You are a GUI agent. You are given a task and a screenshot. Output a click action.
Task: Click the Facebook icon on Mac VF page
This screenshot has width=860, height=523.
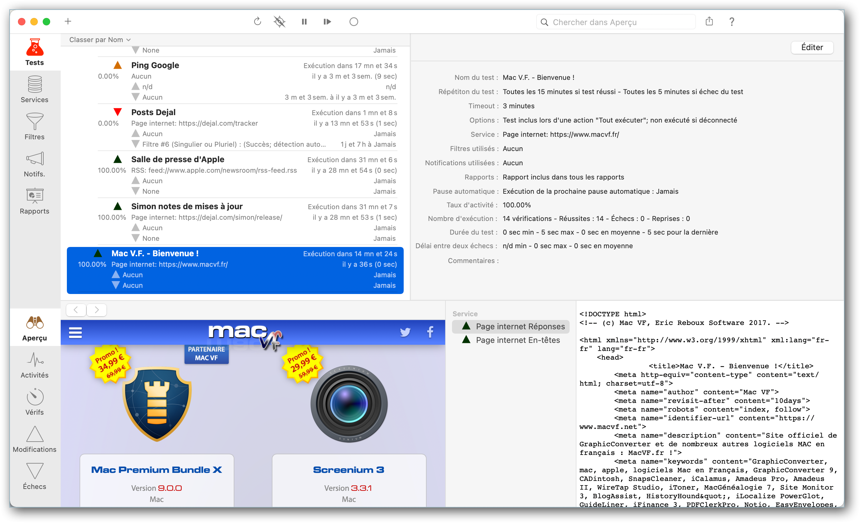tap(430, 332)
